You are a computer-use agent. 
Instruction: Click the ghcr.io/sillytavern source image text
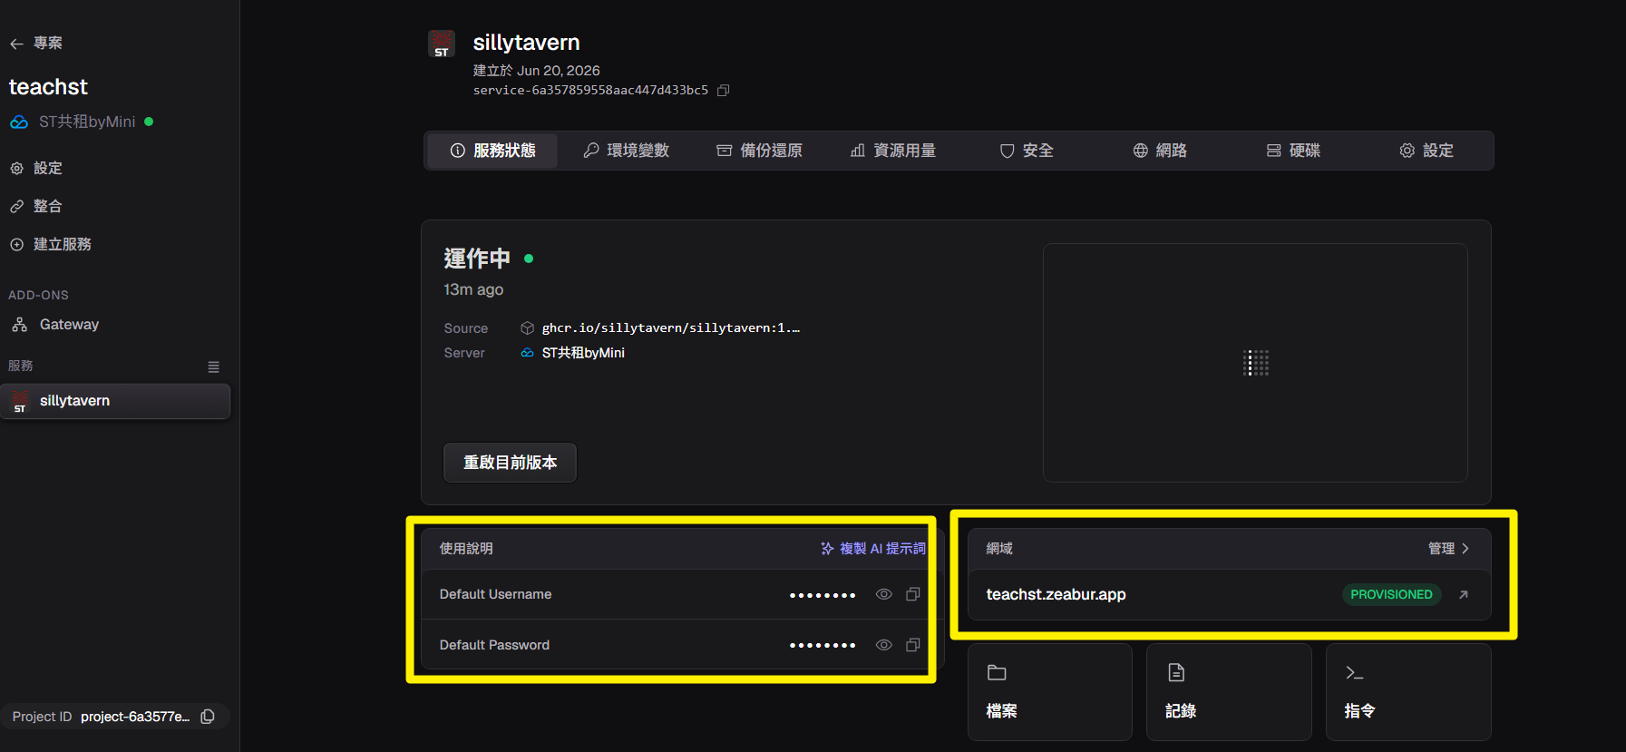pos(671,328)
